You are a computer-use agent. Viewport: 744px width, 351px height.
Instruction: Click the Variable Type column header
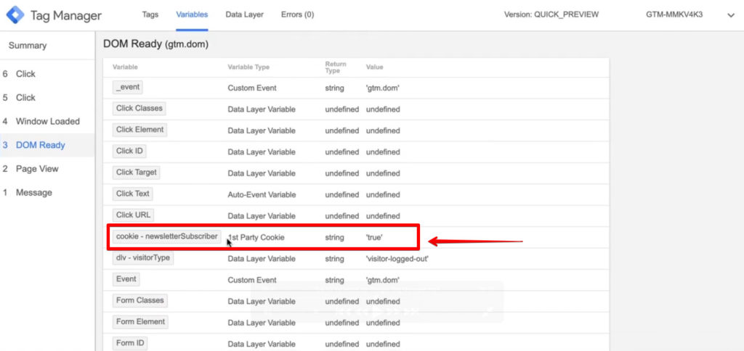coord(248,67)
